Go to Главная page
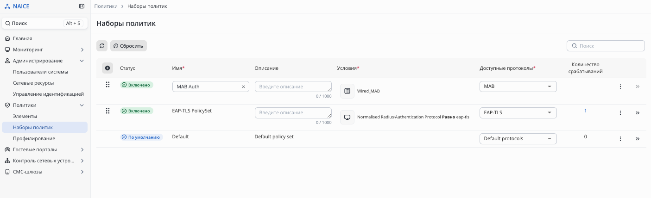The height and width of the screenshot is (198, 651). pyautogui.click(x=22, y=38)
